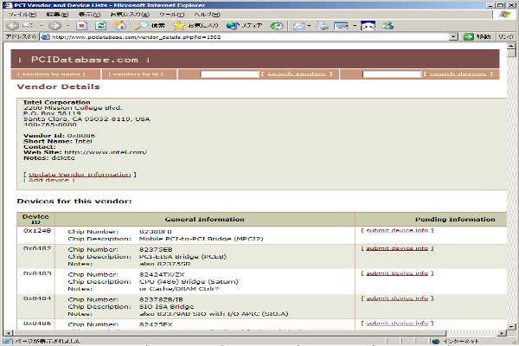Click the horizontal scrollbar left arrow
Viewport: 519px width, 346px height.
[x=8, y=333]
